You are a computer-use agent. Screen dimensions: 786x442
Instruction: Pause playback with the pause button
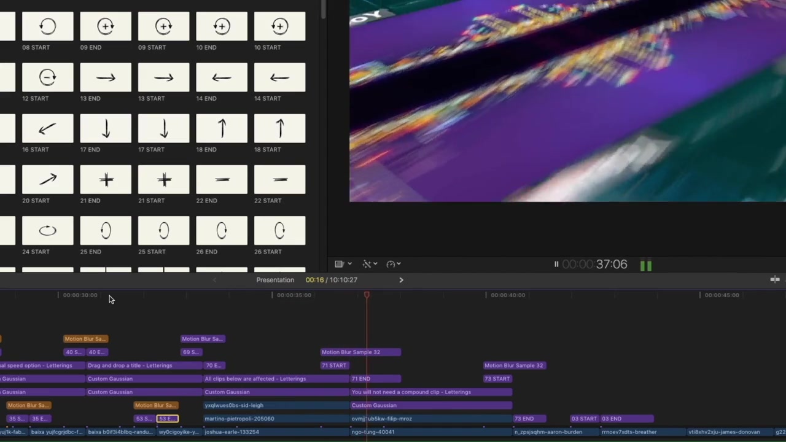556,265
